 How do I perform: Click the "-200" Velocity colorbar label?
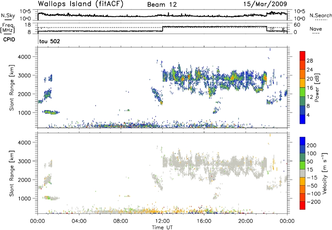[x=313, y=202]
